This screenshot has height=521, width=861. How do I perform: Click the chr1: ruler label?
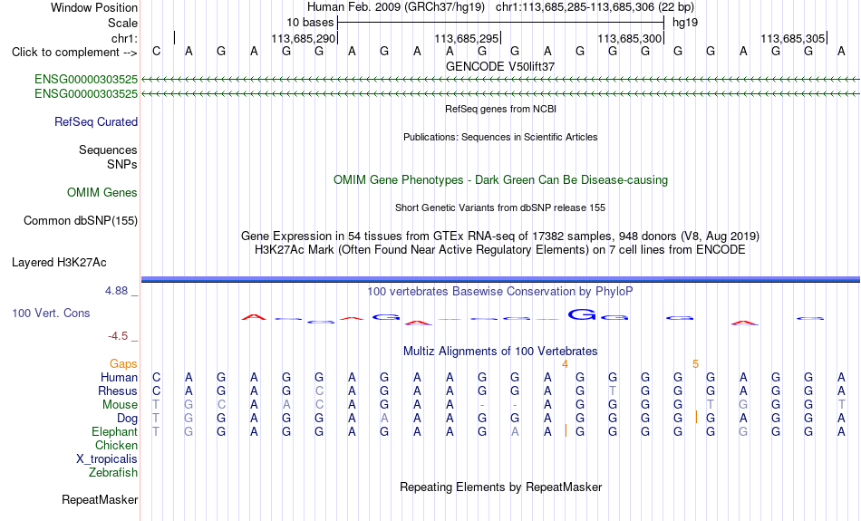124,38
